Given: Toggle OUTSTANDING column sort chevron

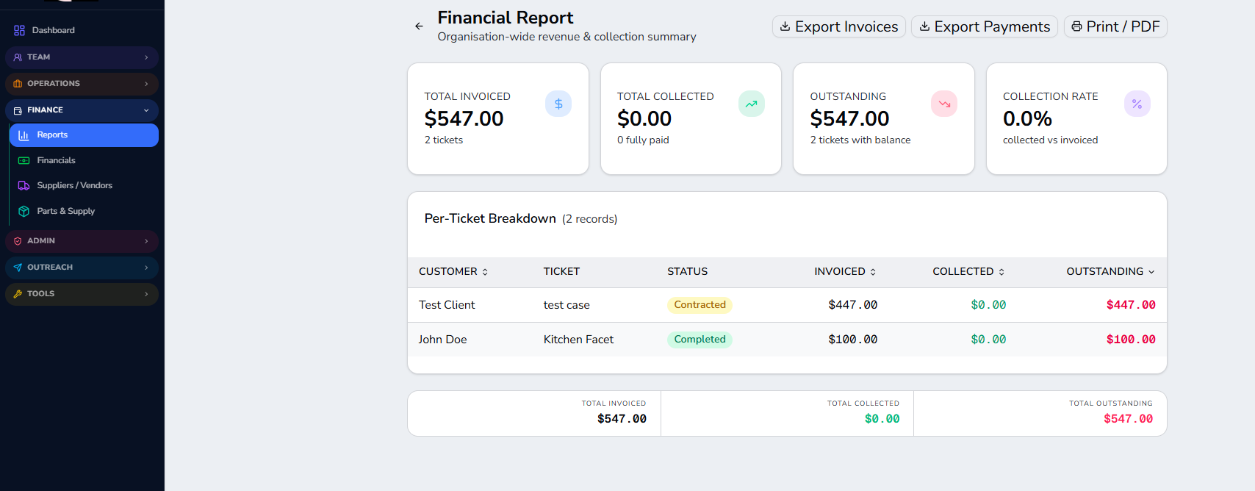Looking at the screenshot, I should coord(1151,272).
